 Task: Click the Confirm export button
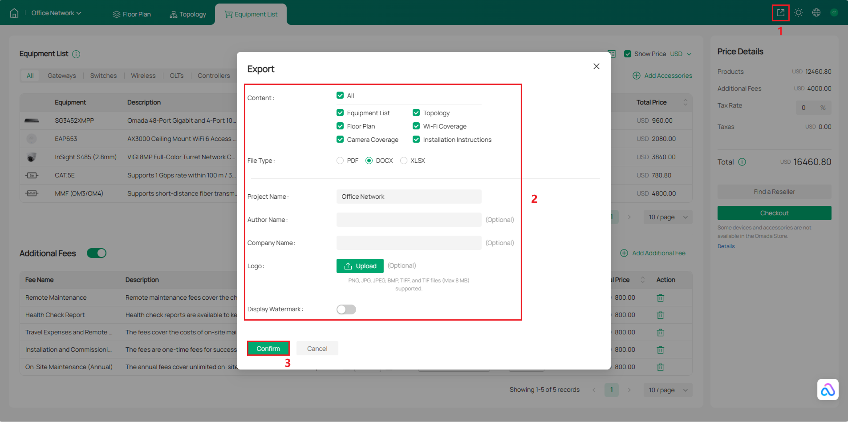(268, 348)
